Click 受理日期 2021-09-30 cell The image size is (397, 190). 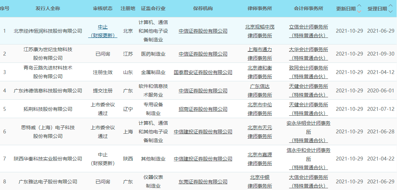point(381,54)
